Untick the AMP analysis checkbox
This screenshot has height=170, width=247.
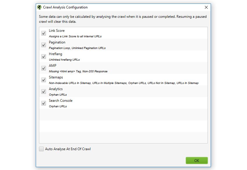[44, 68]
